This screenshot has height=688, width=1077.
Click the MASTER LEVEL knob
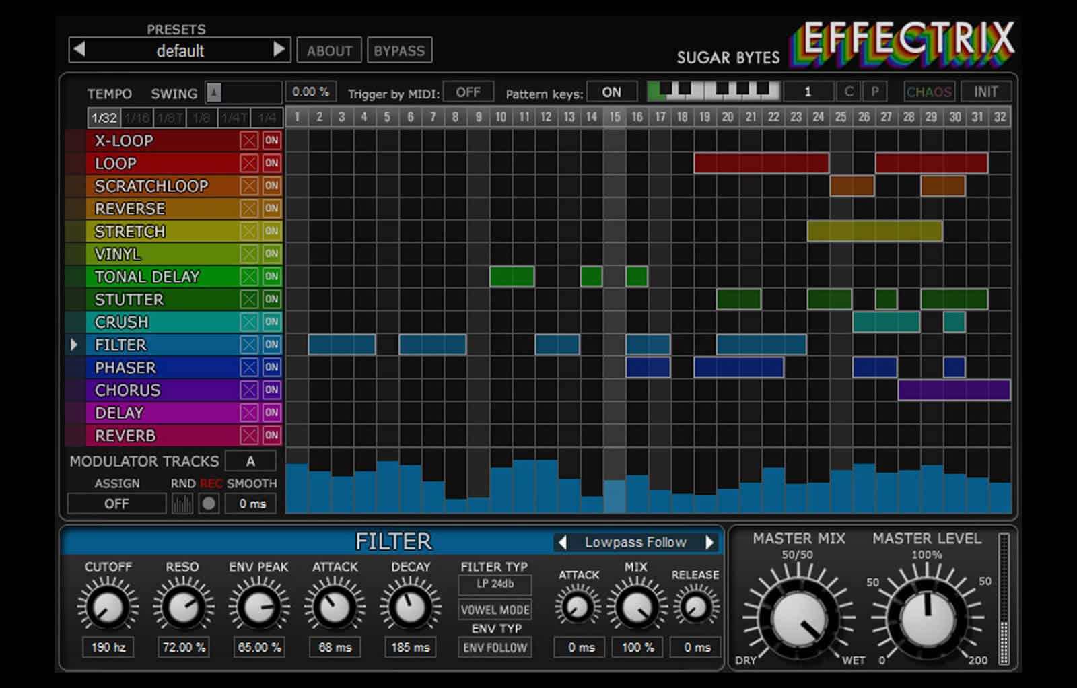coord(928,618)
